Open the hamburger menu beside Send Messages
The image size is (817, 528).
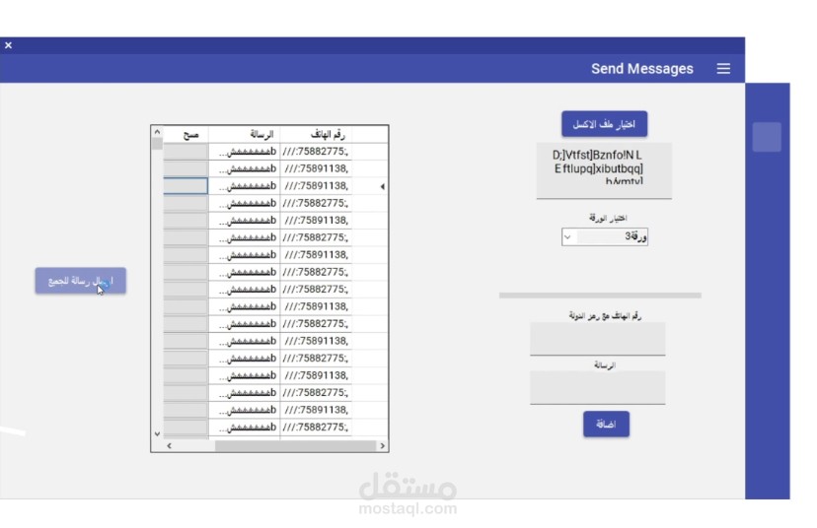click(722, 69)
